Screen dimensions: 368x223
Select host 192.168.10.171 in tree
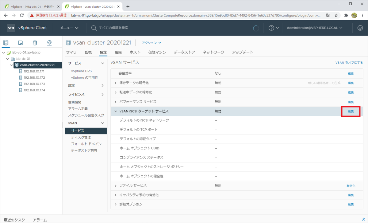[x=34, y=71]
